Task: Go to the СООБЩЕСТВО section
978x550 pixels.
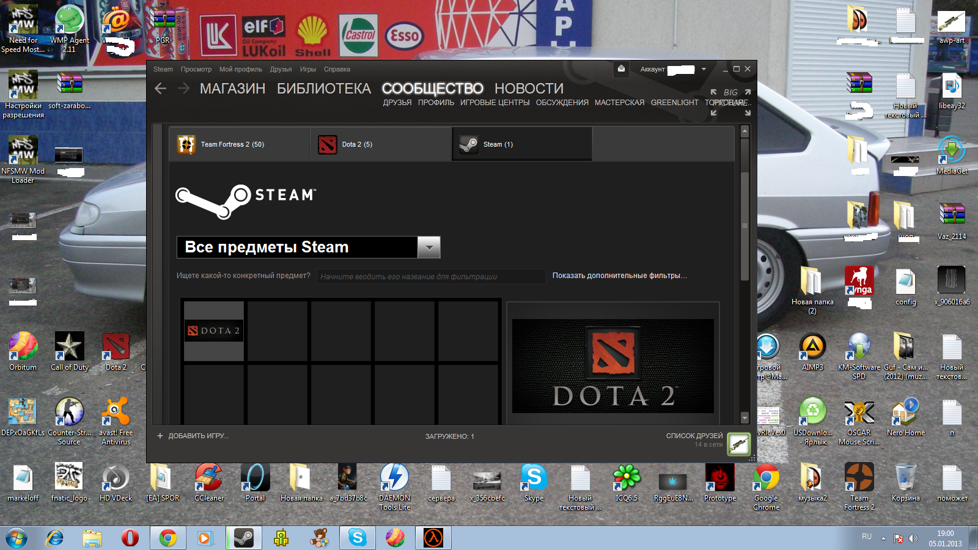Action: click(433, 89)
